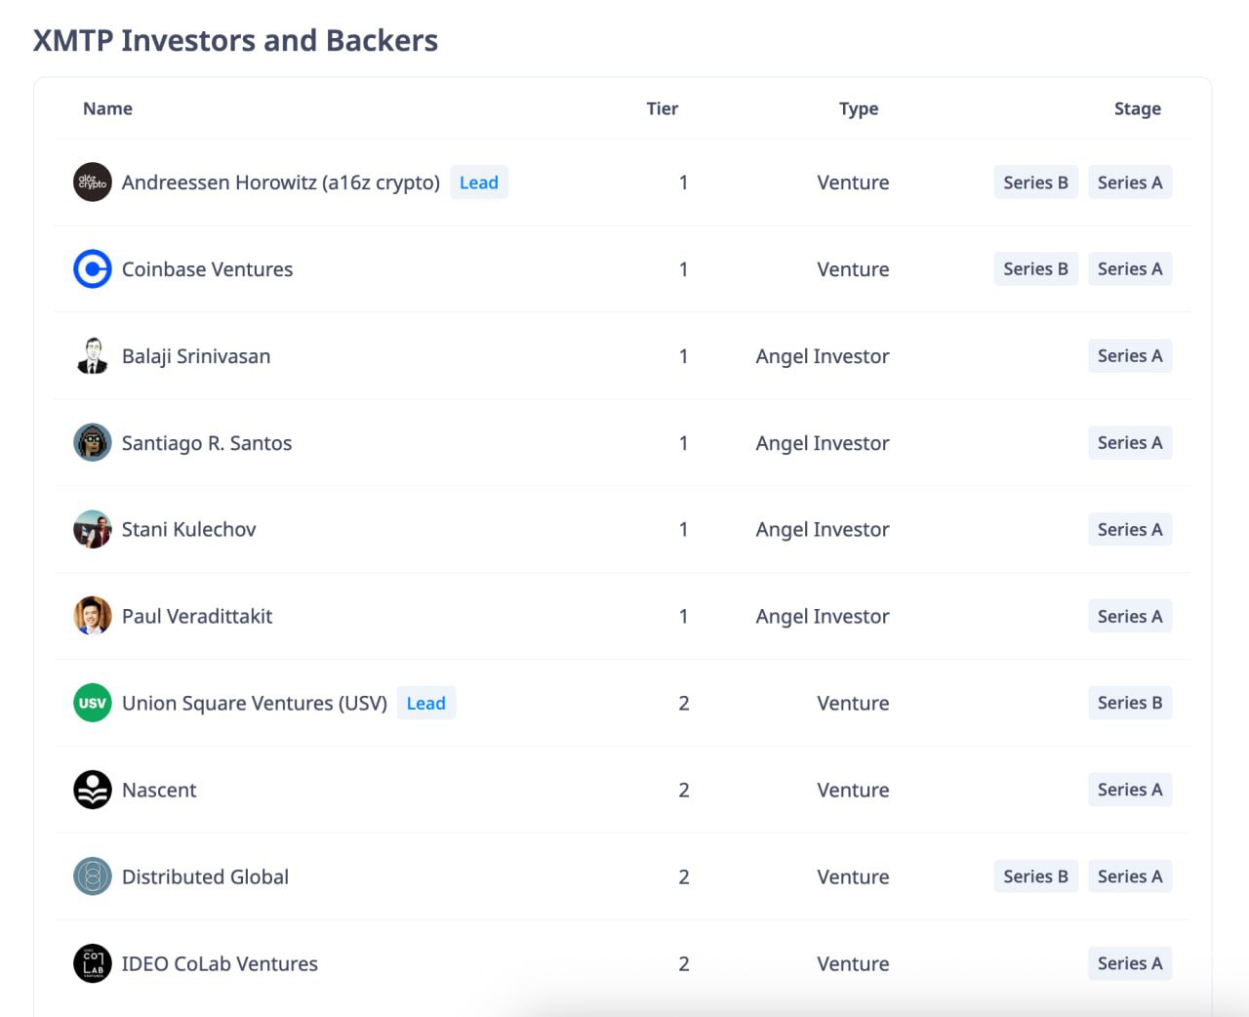Click Angel Investor type in Paul Veradittakit row
The height and width of the screenshot is (1017, 1249).
pyautogui.click(x=823, y=616)
